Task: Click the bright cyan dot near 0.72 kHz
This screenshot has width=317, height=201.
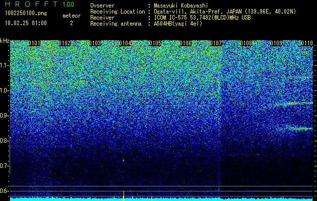Action: [x=123, y=160]
